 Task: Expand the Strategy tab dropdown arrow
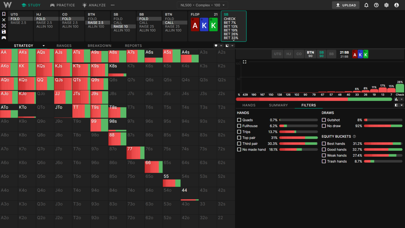(x=43, y=46)
